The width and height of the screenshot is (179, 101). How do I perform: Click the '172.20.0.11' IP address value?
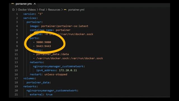coord(68,70)
